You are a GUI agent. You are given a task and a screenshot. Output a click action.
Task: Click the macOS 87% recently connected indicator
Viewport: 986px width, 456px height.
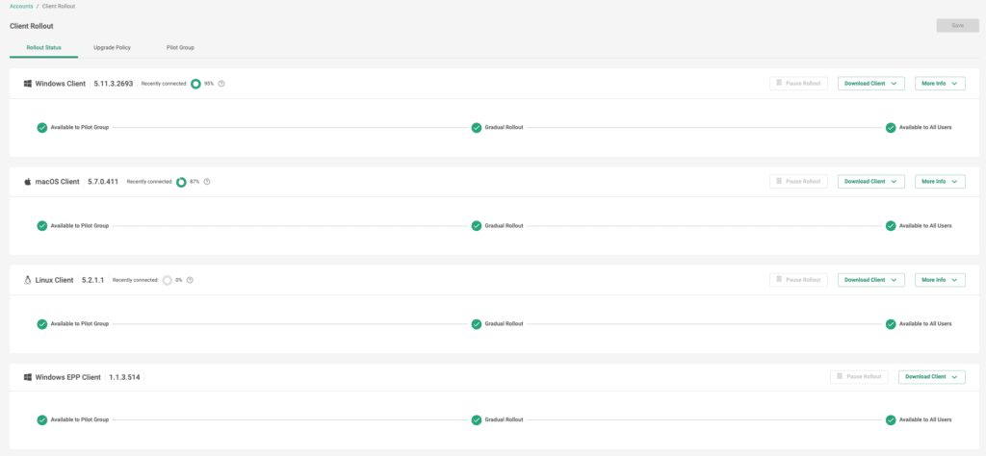coord(181,182)
